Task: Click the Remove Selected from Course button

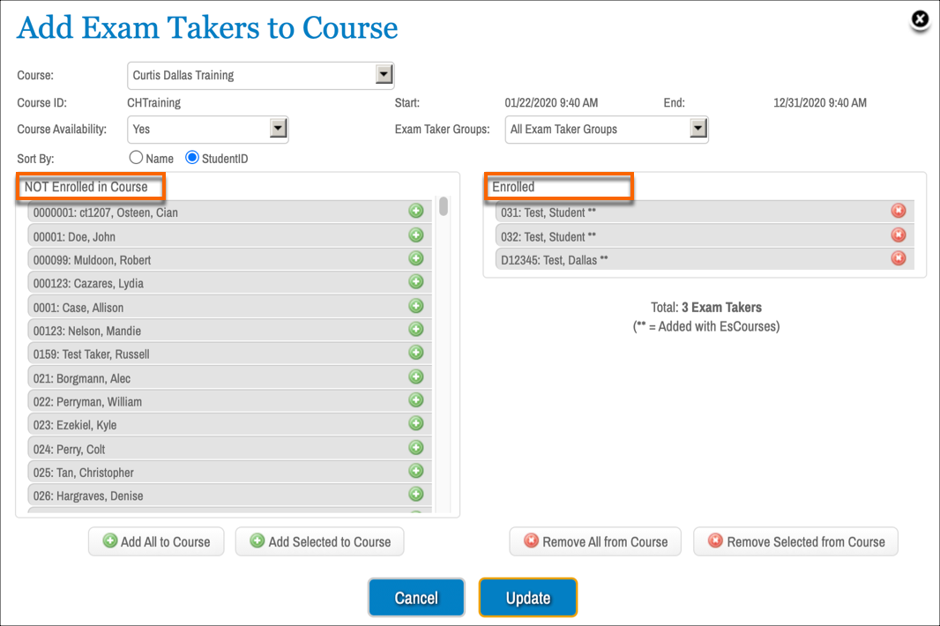Action: (795, 541)
